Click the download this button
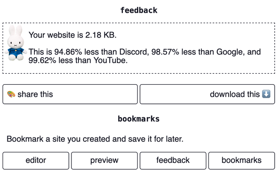The width and height of the screenshot is (279, 172). coord(208,94)
